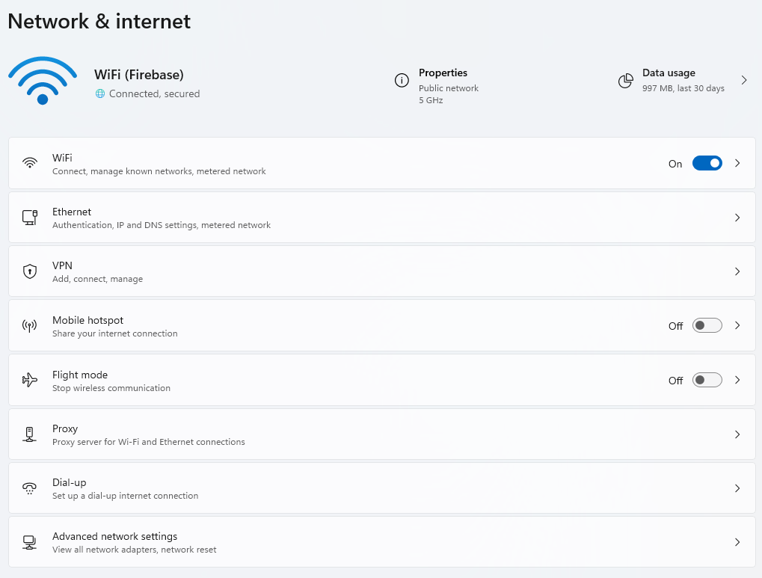Click the Mobile hotspot broadcast icon

tap(29, 325)
